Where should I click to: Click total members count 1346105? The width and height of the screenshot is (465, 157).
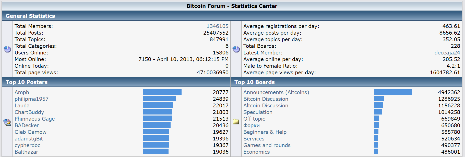pos(218,26)
